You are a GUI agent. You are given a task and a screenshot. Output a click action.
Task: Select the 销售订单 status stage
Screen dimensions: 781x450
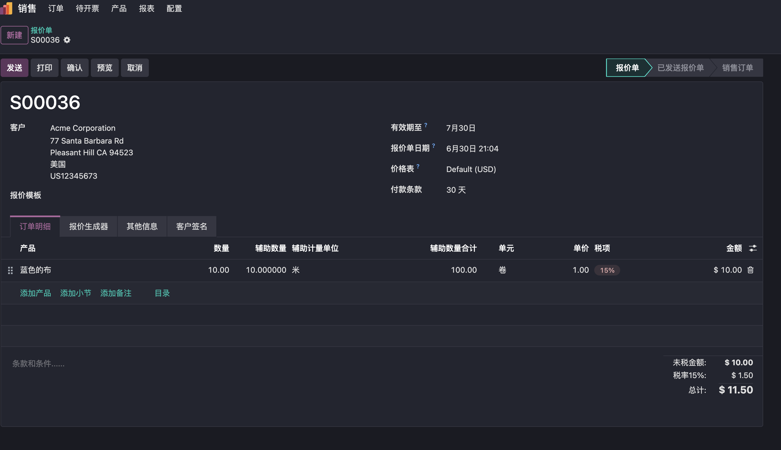(738, 68)
